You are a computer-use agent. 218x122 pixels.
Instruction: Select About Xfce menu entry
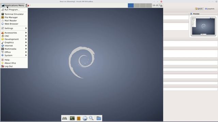click(14, 63)
